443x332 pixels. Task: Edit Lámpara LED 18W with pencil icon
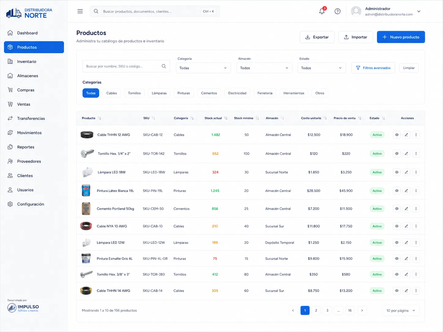click(x=406, y=172)
